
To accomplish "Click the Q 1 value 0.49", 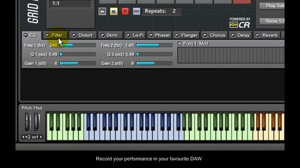I will [53, 55].
